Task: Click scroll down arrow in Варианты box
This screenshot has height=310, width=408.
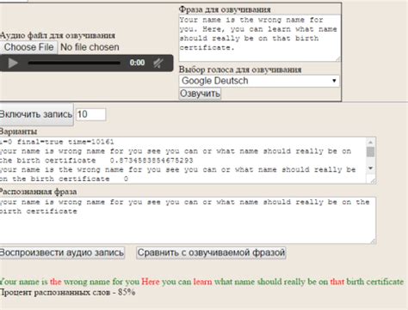Action: (370, 168)
